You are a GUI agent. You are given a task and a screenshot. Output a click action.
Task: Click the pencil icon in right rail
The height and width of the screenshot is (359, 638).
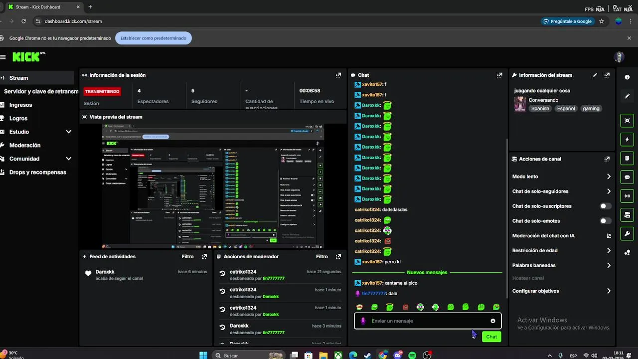coord(627,96)
